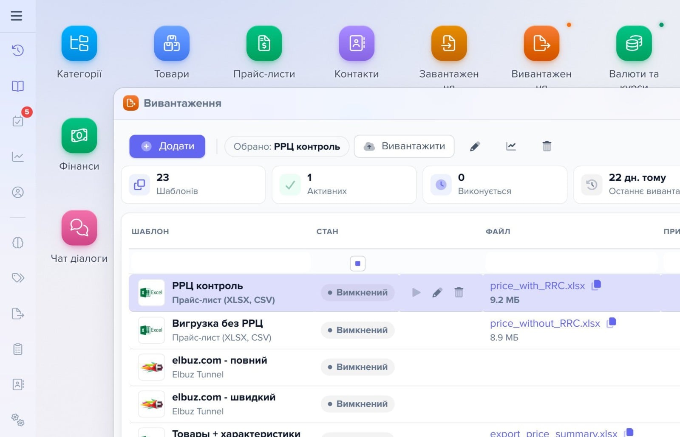This screenshot has height=437, width=680.
Task: Toggle the state filter checkbox under СТАН
Action: coord(358,263)
